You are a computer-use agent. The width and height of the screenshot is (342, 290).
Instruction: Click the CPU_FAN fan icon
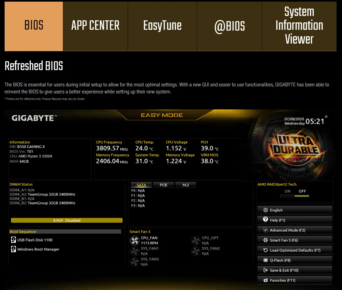(x=135, y=240)
